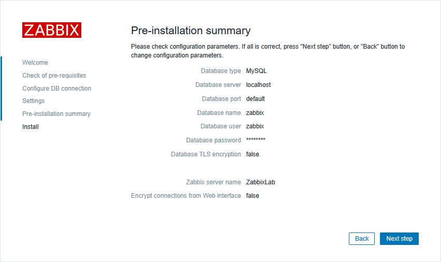Click the masked database password value
441x262 pixels.
[x=256, y=140]
